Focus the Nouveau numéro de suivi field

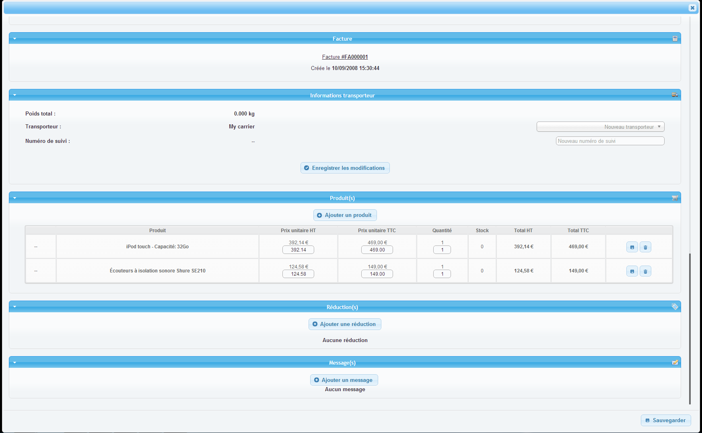(610, 141)
